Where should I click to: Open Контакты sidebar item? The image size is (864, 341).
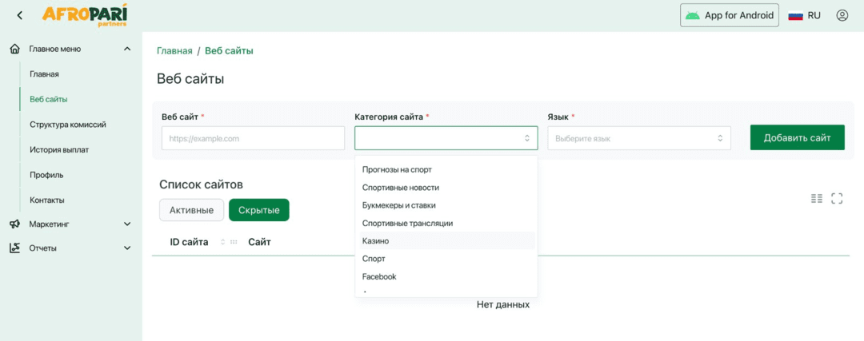(47, 200)
